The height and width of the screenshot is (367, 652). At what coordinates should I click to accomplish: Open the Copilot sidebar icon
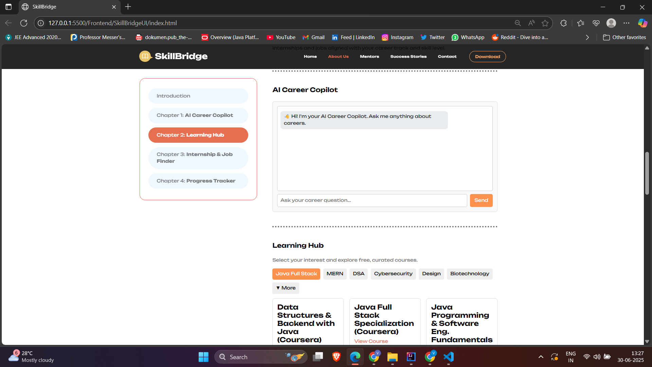pyautogui.click(x=642, y=23)
